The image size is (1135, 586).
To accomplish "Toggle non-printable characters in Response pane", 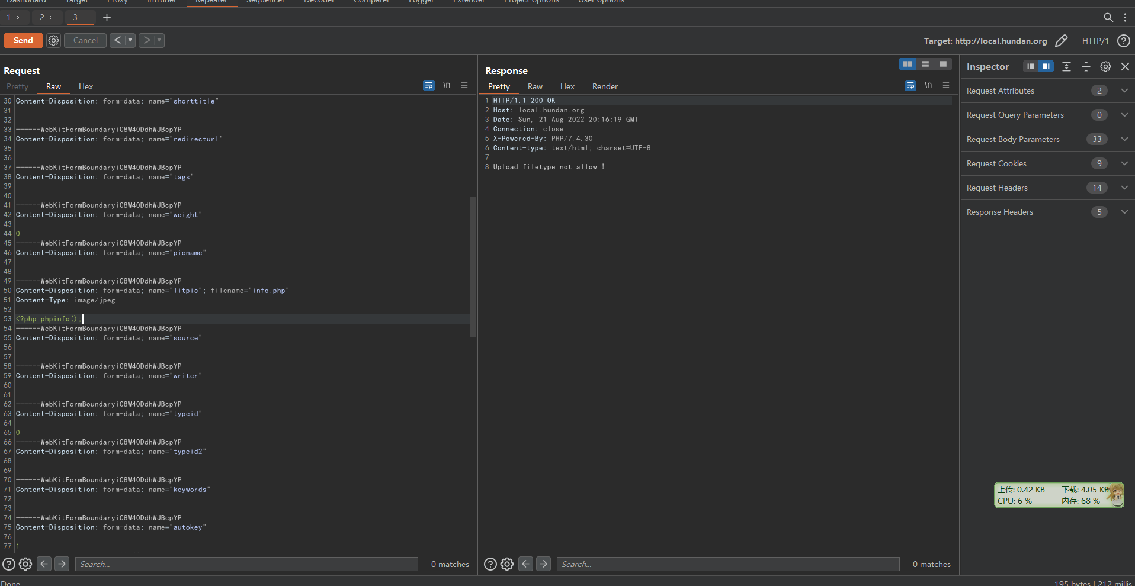I will pyautogui.click(x=928, y=86).
